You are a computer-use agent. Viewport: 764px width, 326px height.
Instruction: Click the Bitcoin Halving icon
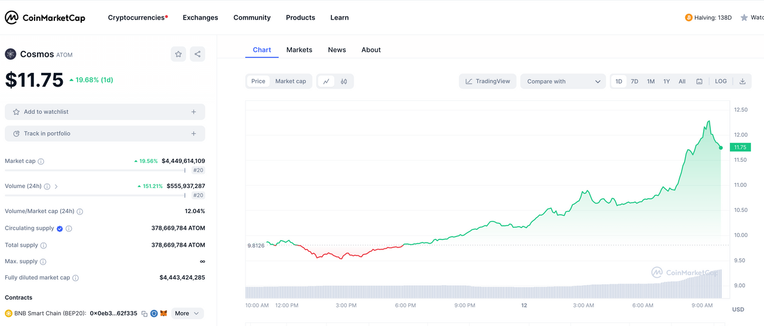[x=689, y=18]
